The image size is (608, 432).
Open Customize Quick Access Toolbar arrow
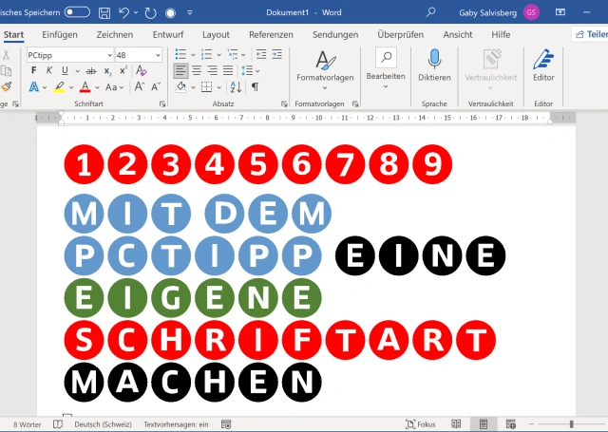pos(190,12)
